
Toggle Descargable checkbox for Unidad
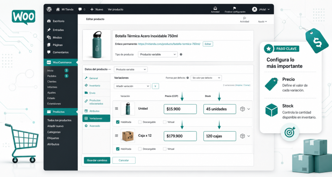[x=140, y=122]
